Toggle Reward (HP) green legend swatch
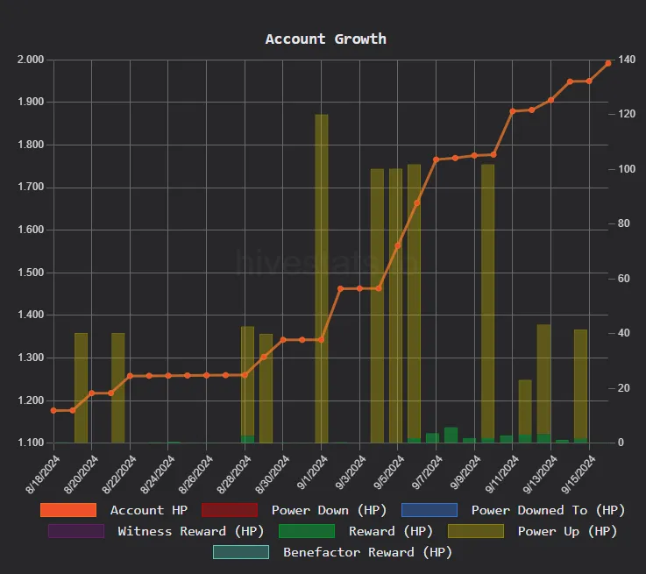646x574 pixels. click(x=307, y=531)
